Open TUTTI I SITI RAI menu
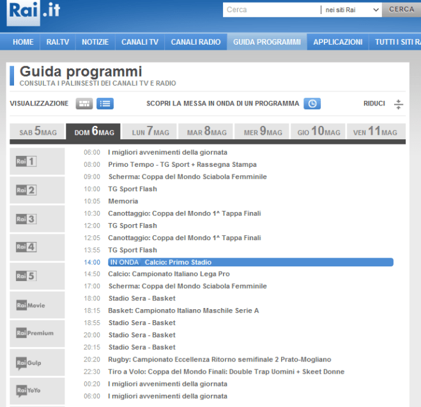The image size is (421, 407). click(x=397, y=42)
